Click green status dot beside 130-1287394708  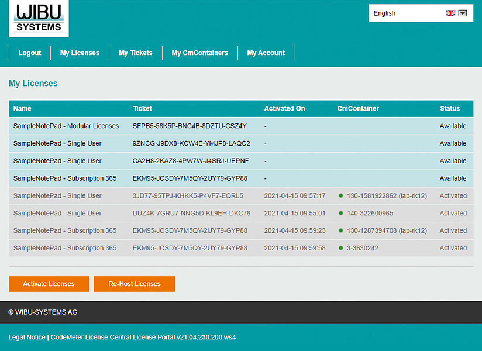(340, 230)
